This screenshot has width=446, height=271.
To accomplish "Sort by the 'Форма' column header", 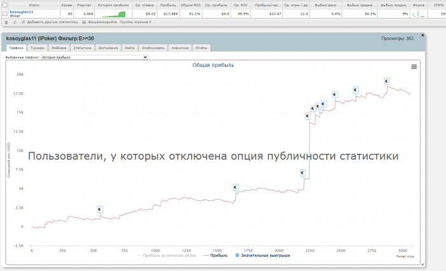I will click(419, 5).
